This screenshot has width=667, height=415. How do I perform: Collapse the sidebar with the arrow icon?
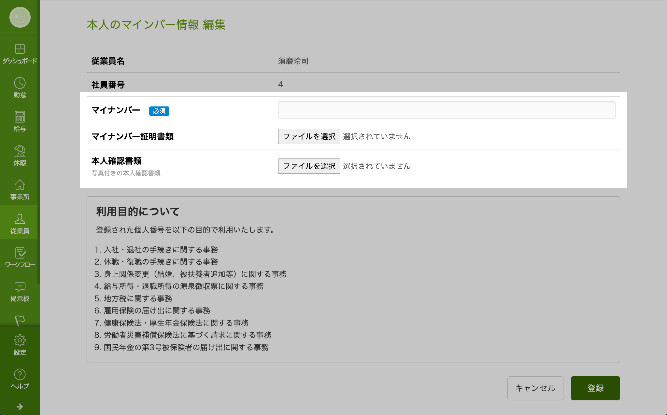point(20,406)
